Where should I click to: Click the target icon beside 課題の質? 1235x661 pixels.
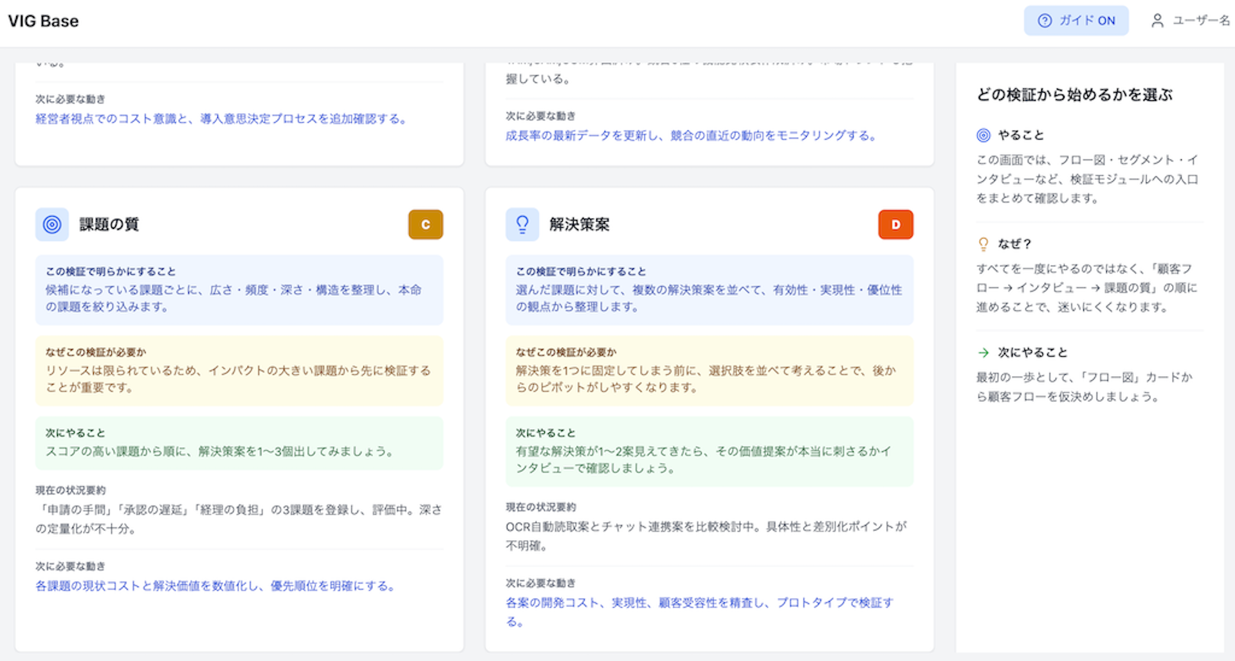52,224
